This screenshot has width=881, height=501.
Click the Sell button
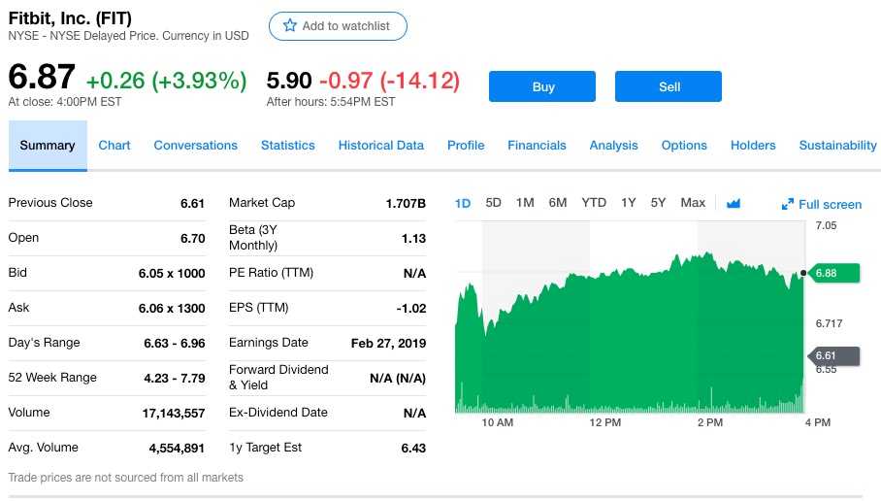tap(669, 86)
